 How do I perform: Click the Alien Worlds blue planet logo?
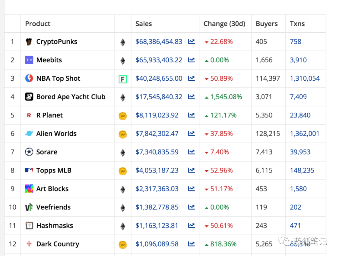pos(29,133)
